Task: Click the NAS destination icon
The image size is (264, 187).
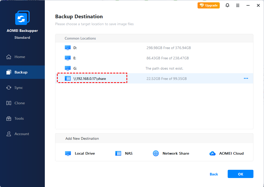Action: click(x=118, y=153)
